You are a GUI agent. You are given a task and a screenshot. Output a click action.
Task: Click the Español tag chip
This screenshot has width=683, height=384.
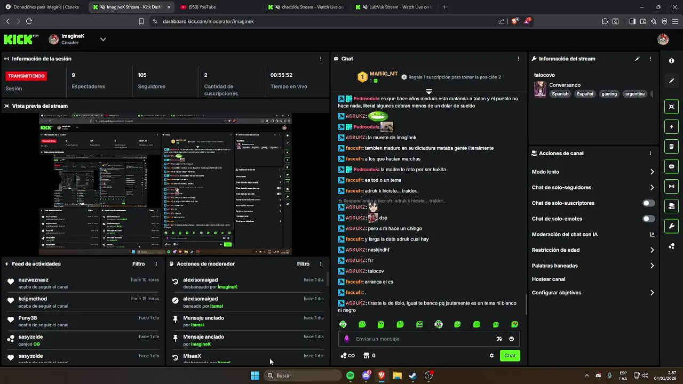(x=585, y=94)
